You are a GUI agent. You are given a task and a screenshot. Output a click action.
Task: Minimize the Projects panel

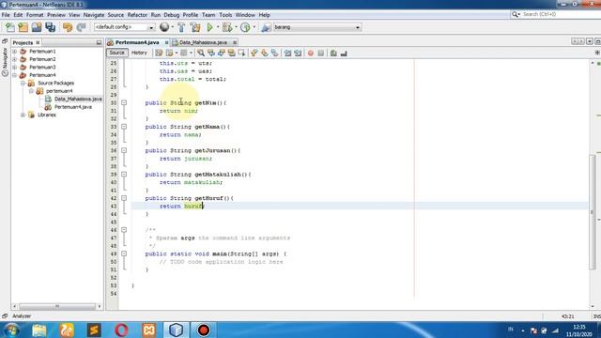(x=99, y=42)
